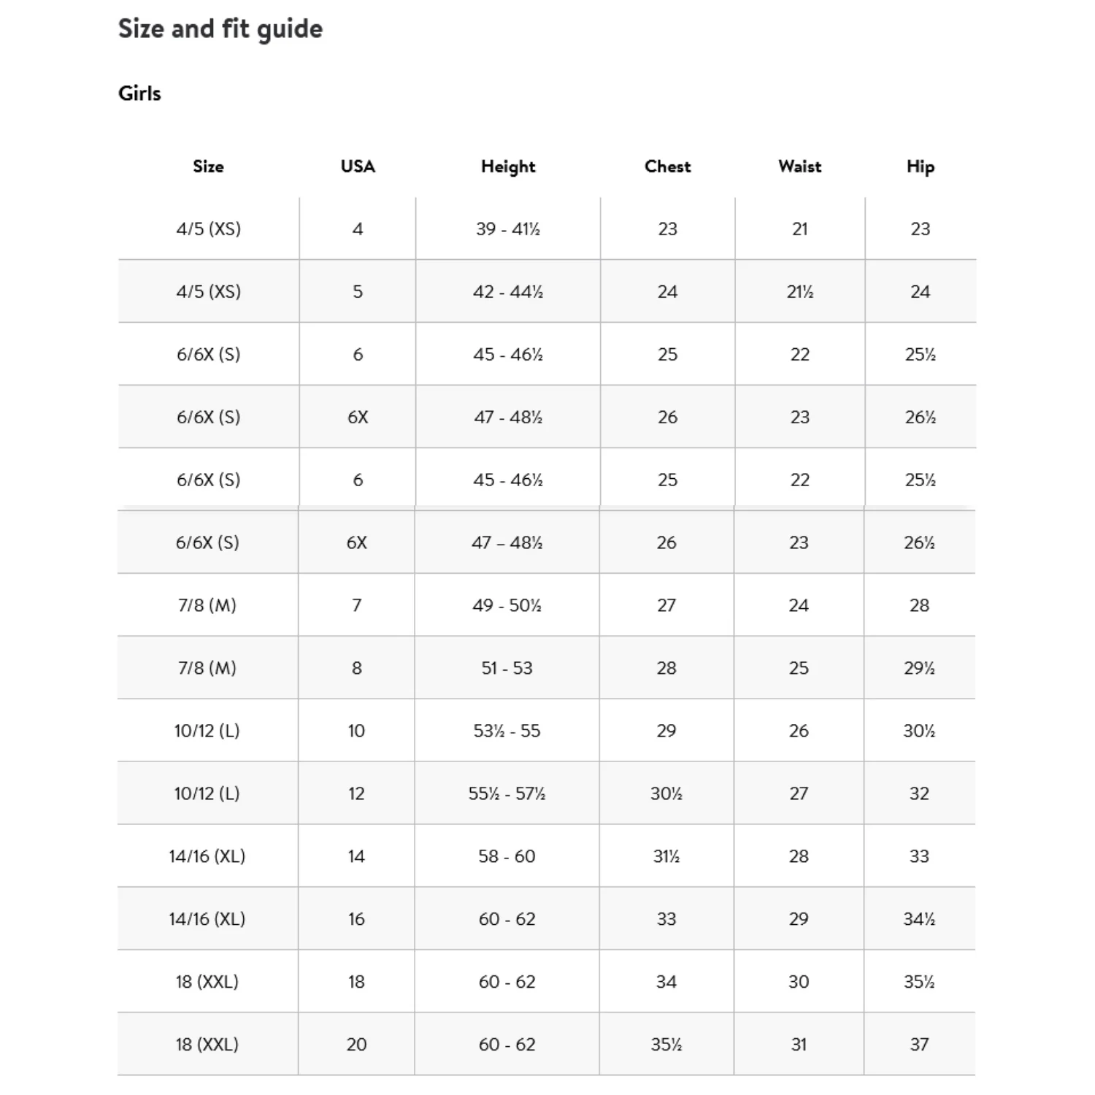1095x1095 pixels.
Task: Click the hip value 37 cell
Action: (919, 1045)
